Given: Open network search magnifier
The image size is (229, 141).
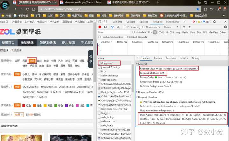Looking at the screenshot, I should (x=118, y=27).
